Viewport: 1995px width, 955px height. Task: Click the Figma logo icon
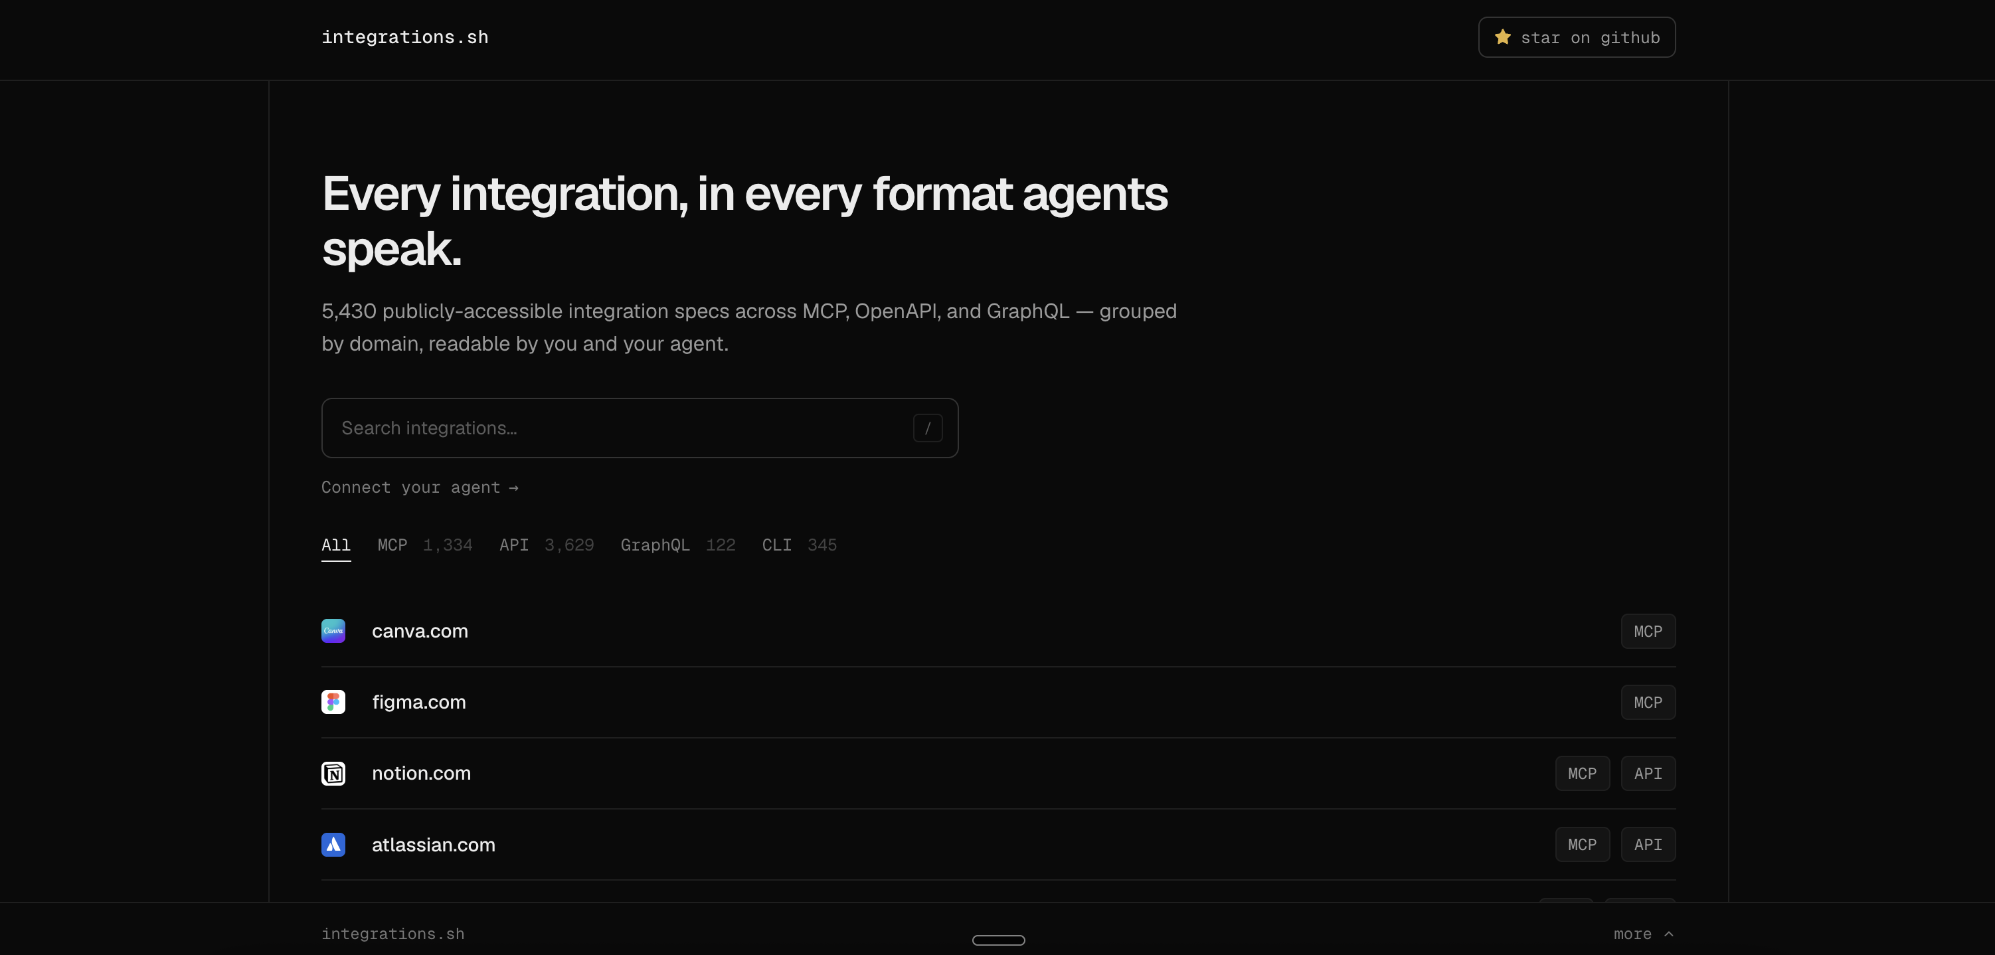tap(333, 702)
